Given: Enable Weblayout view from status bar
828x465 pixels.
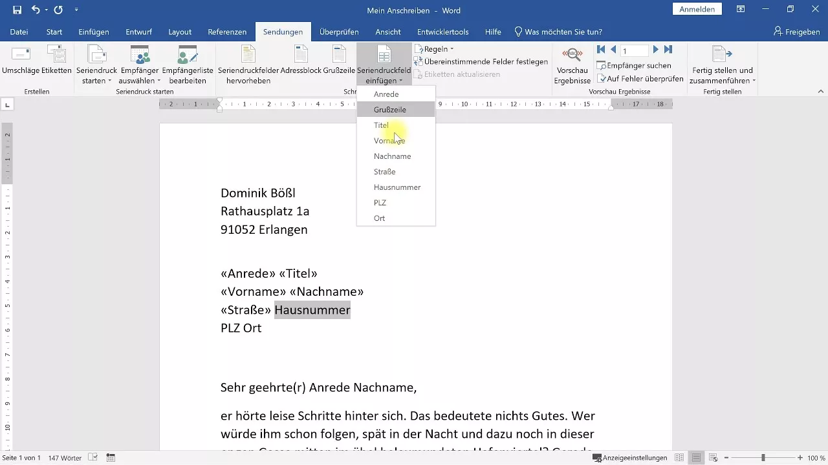Looking at the screenshot, I should [x=712, y=458].
